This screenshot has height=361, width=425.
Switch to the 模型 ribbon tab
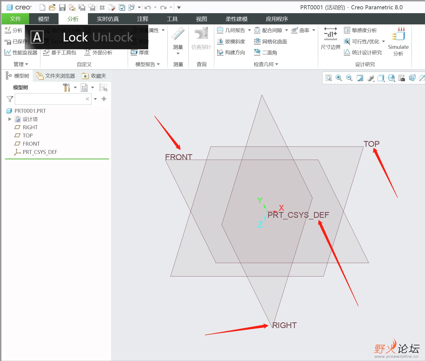click(x=44, y=19)
